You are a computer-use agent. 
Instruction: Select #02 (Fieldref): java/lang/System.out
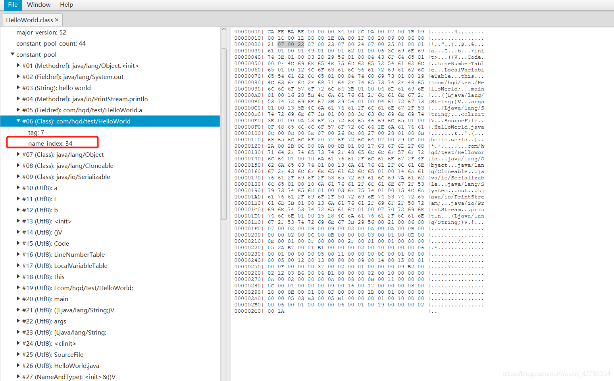pyautogui.click(x=73, y=77)
